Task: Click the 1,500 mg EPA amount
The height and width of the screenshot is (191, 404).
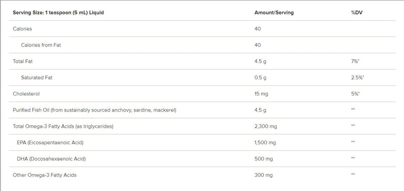Action: pos(265,143)
